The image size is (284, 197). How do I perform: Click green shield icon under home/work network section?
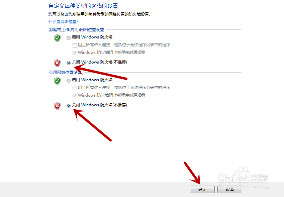pos(57,38)
